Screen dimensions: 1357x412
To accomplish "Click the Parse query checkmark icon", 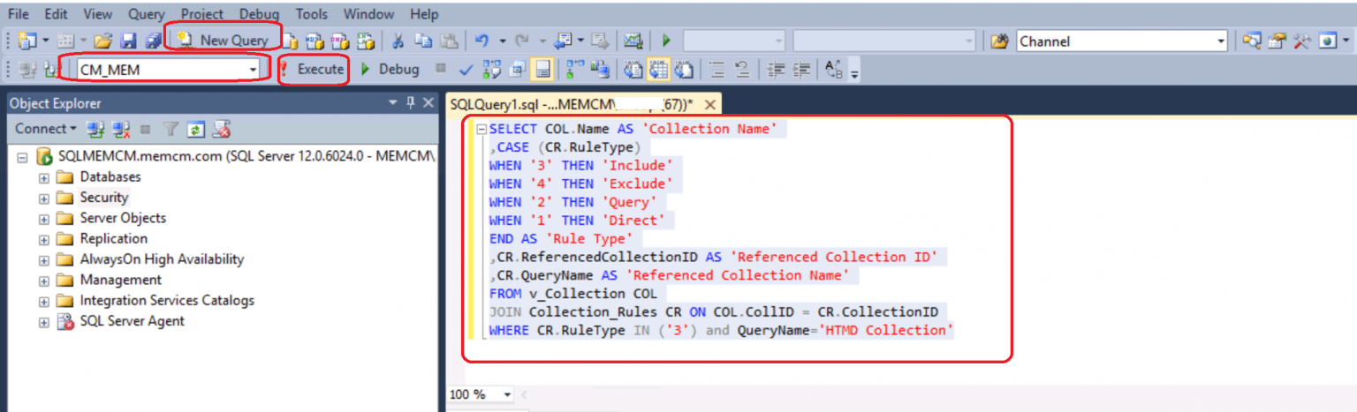I will (466, 70).
